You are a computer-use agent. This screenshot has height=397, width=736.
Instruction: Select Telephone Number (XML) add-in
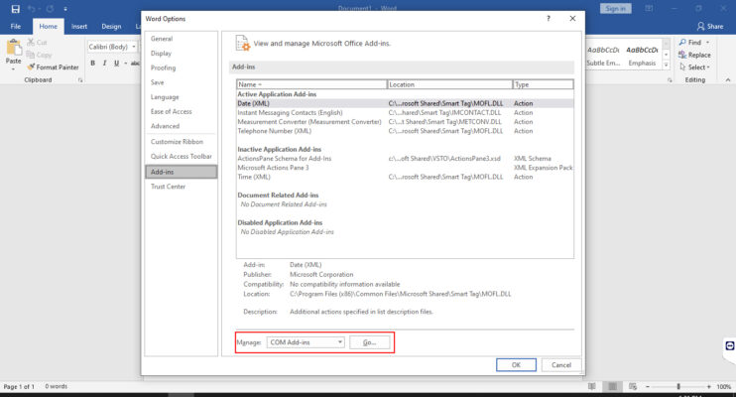405,131
